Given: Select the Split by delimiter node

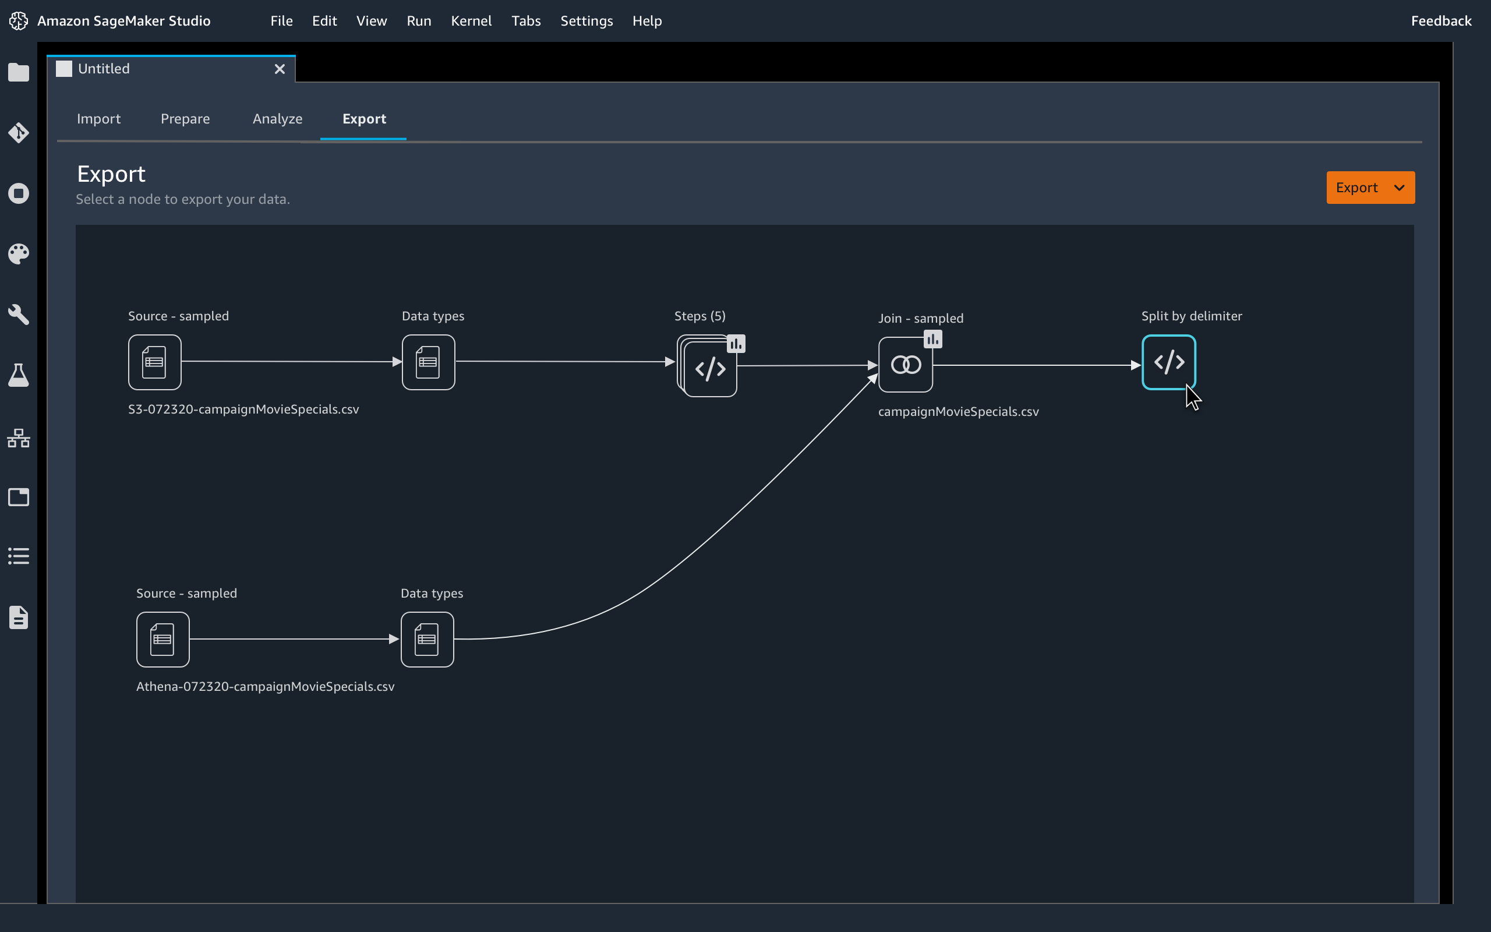Looking at the screenshot, I should coord(1168,362).
